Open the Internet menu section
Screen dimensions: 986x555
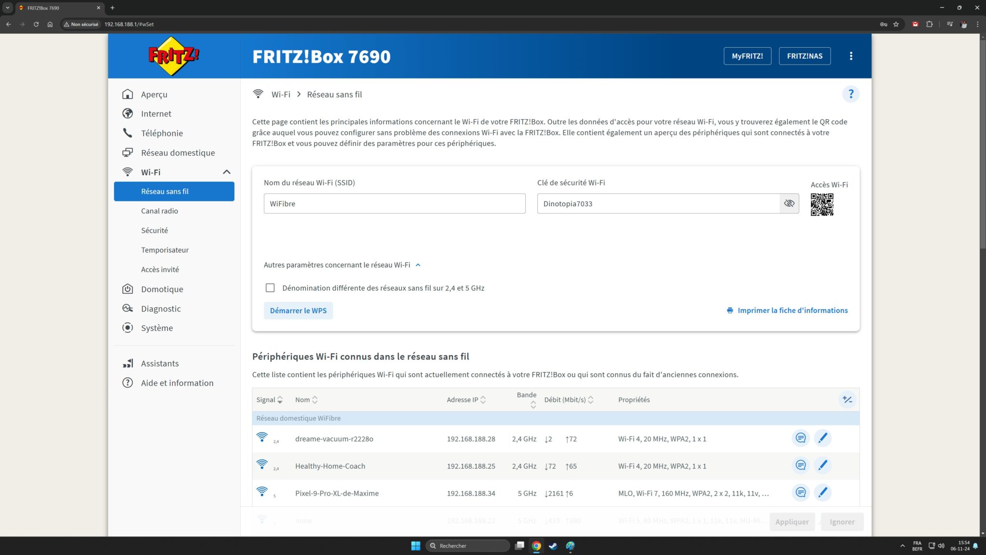(156, 114)
